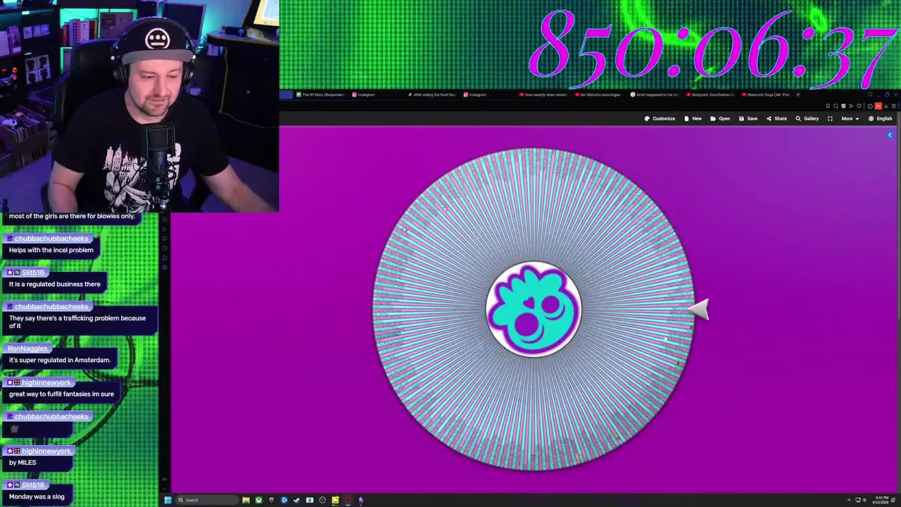Toggle fullscreen mode icon in wheel toolbar
The height and width of the screenshot is (507, 901).
tap(830, 118)
